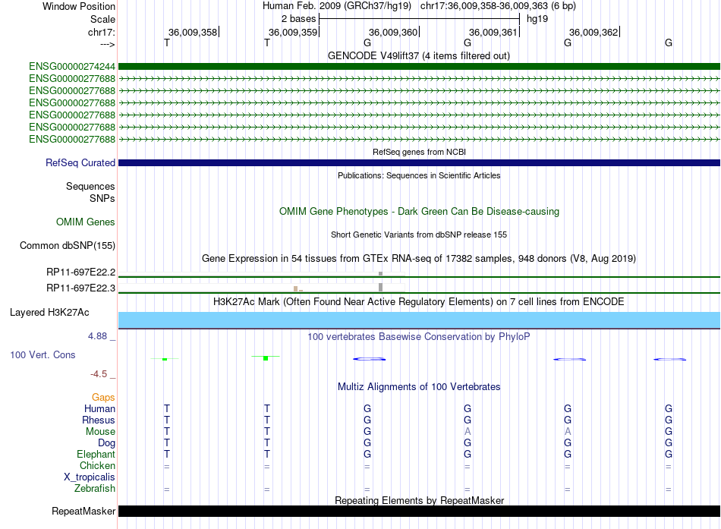
Task: Select the Zebrafish species row label
Action: click(x=95, y=489)
